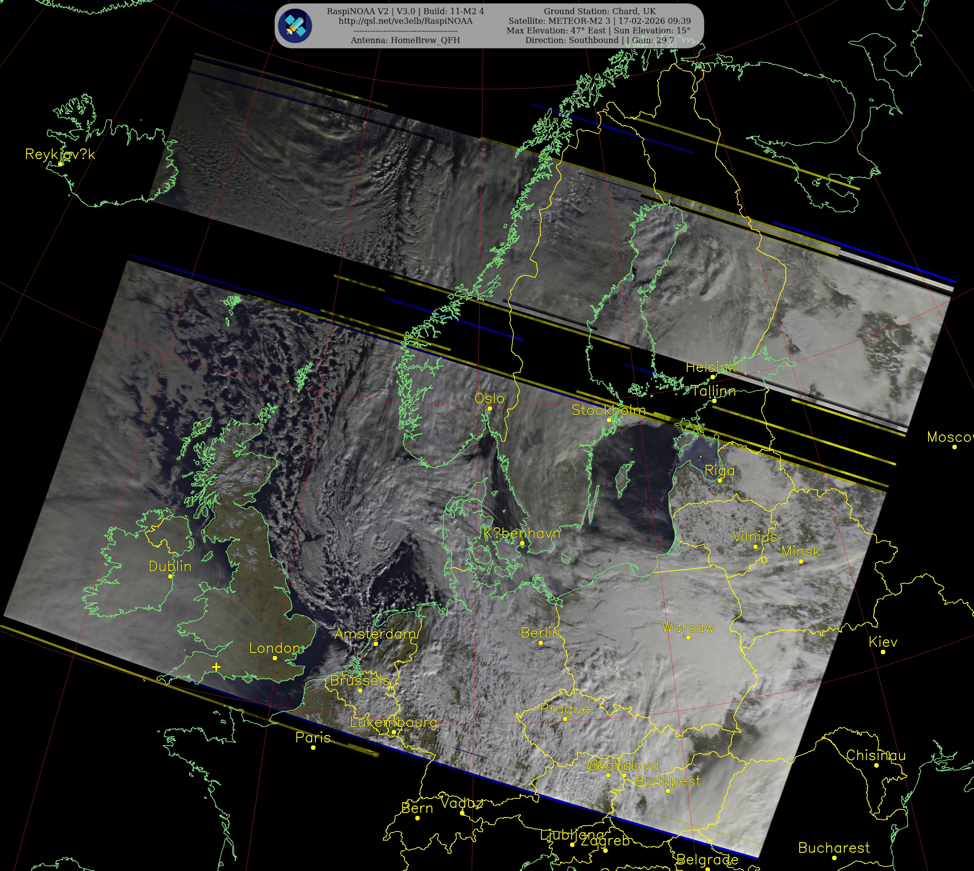Click the Kiev city marker dot
974x871 pixels.
(x=883, y=652)
